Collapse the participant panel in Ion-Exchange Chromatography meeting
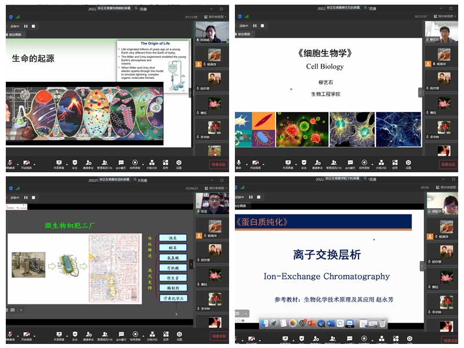This screenshot has height=348, width=464. [421, 266]
